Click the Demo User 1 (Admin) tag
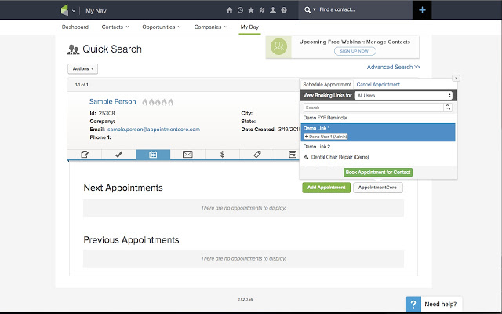This screenshot has height=314, width=502. (x=326, y=137)
